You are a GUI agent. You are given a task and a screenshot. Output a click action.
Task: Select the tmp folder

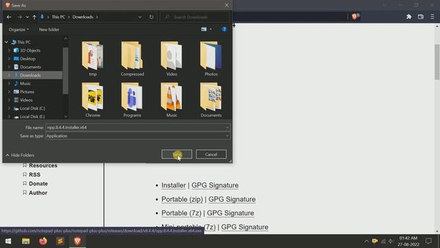tap(93, 59)
